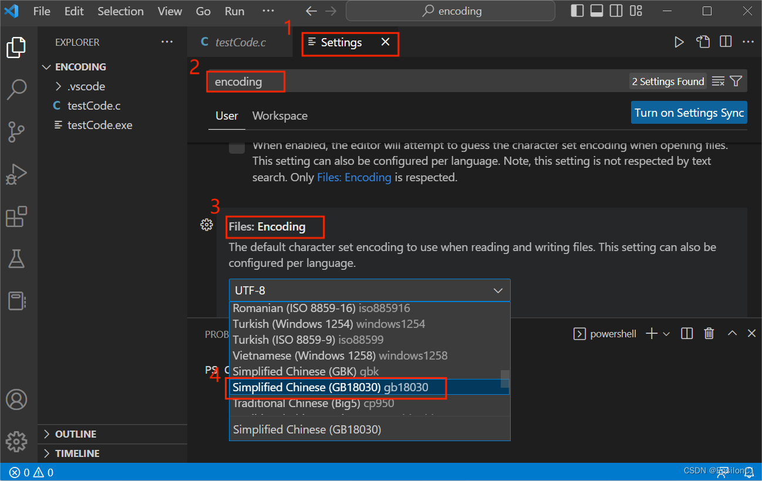Expand the OUTLINE section
Image resolution: width=762 pixels, height=481 pixels.
click(112, 434)
